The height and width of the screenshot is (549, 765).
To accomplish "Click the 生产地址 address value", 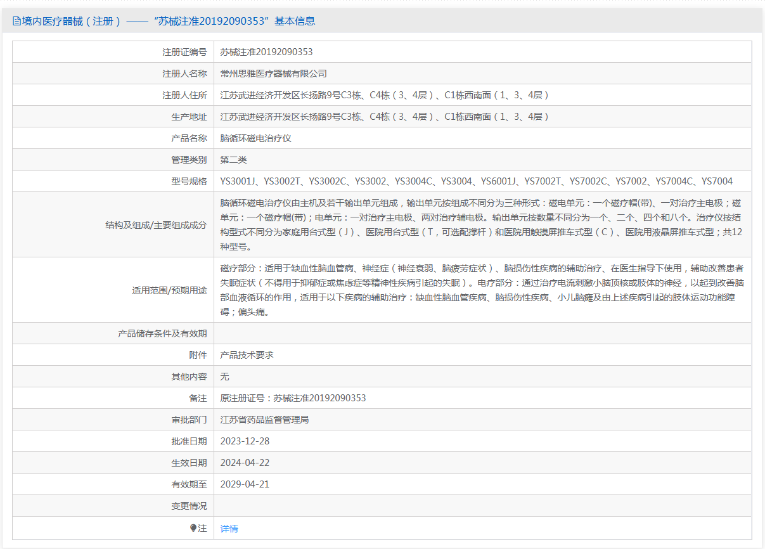I will (384, 117).
